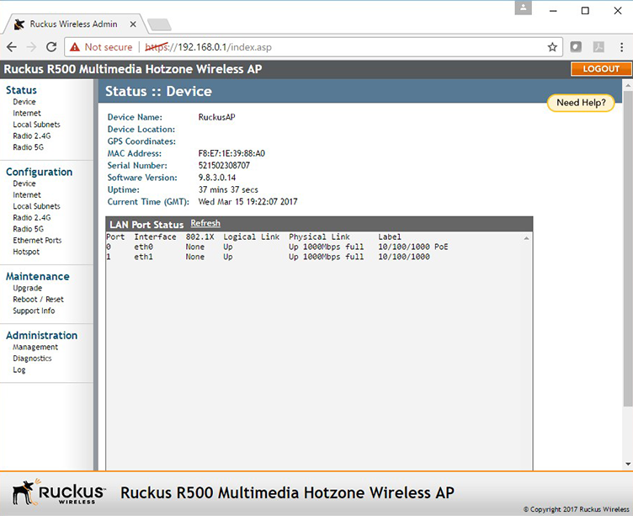Select Upgrade under Maintenance
Viewport: 633px width, 516px height.
coord(27,288)
